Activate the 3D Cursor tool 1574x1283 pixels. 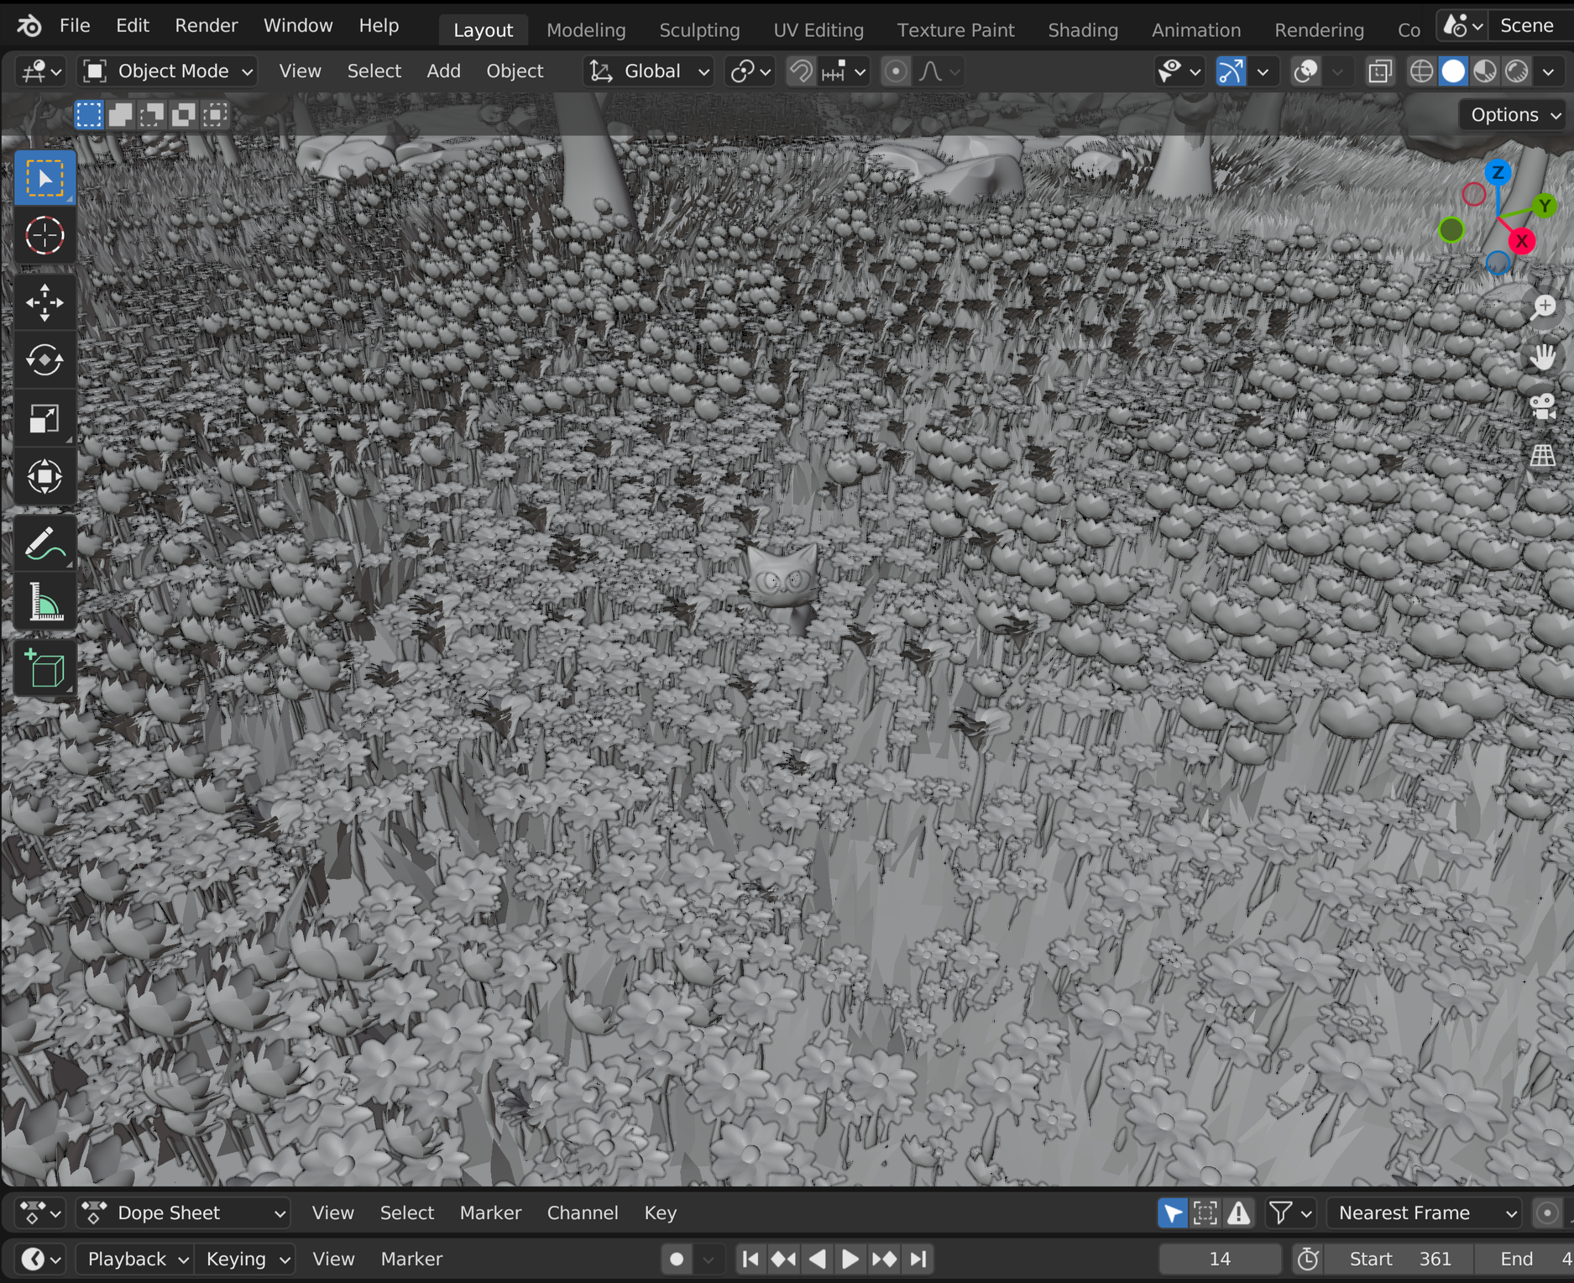pyautogui.click(x=44, y=236)
